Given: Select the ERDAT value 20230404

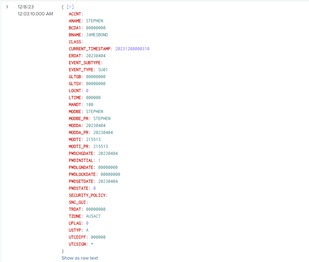Looking at the screenshot, I should [96, 56].
